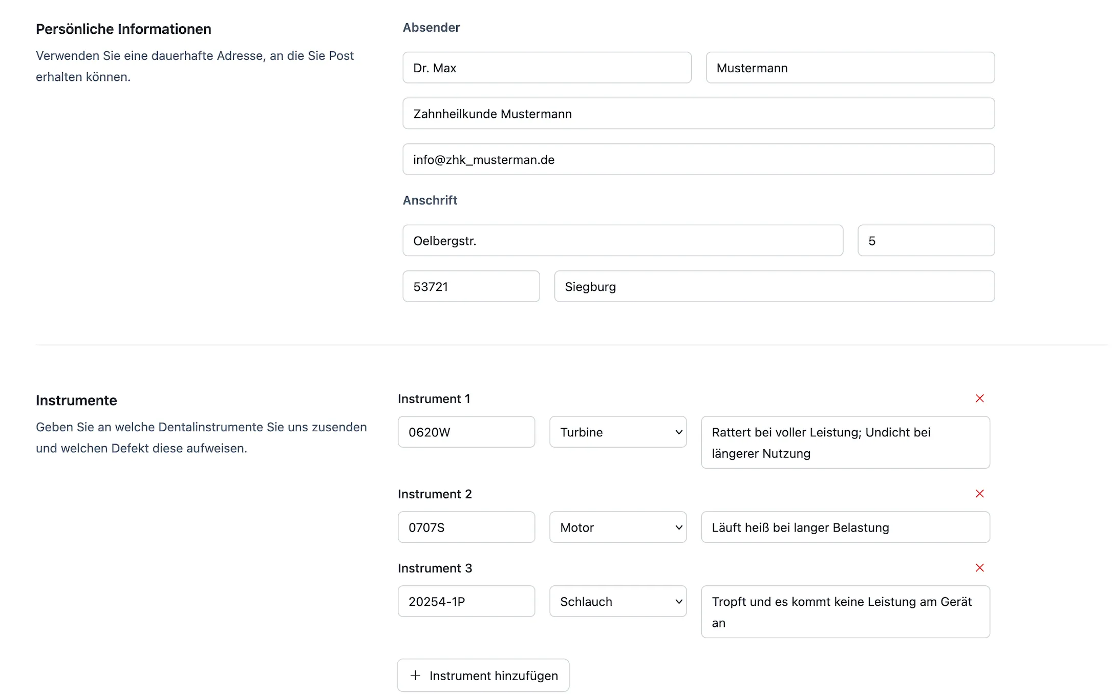Remove Instrument 3 via the red X icon
Viewport: 1113px width, 696px height.
(979, 567)
